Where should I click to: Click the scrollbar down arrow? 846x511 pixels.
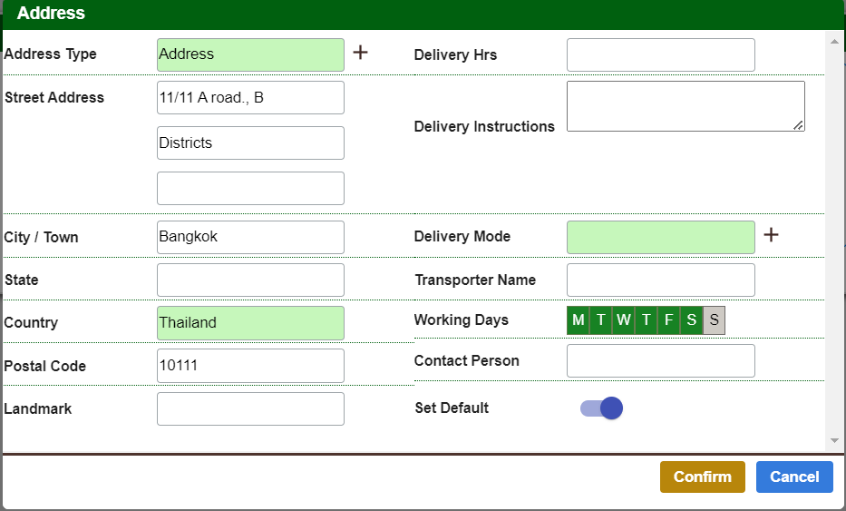[x=834, y=440]
